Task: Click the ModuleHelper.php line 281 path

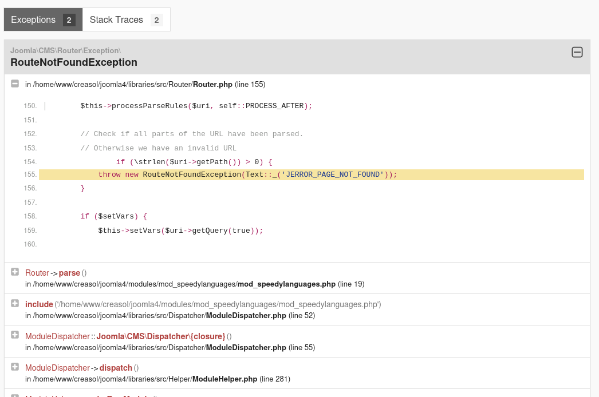Action: (157, 379)
